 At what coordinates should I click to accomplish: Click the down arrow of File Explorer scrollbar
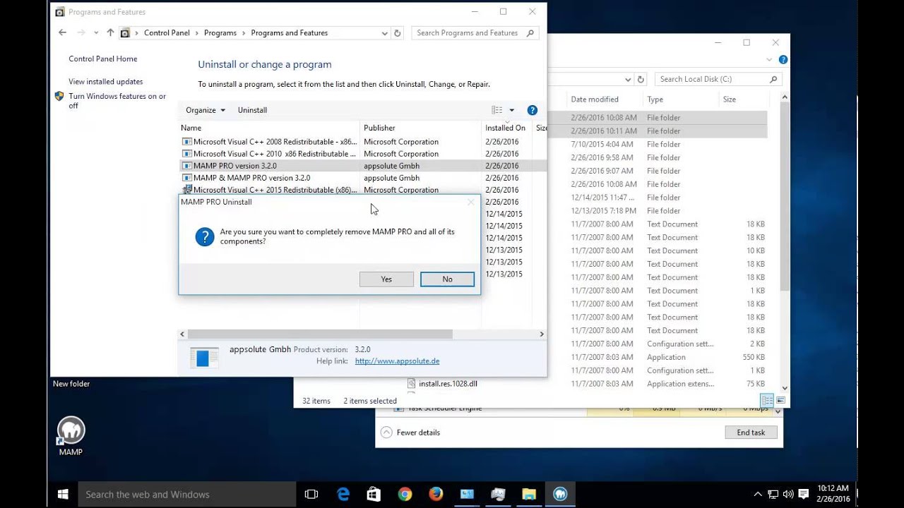[x=785, y=388]
